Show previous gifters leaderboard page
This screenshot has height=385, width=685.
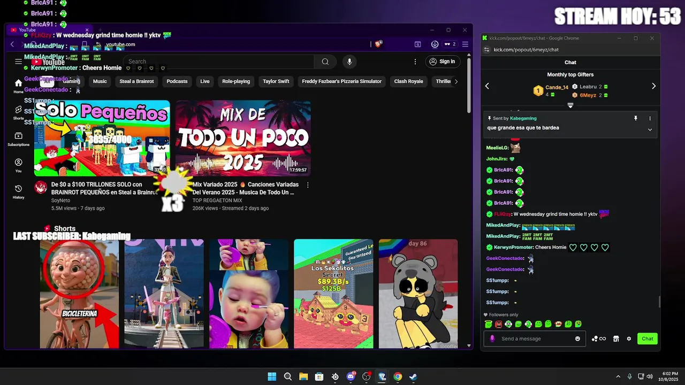tap(487, 86)
